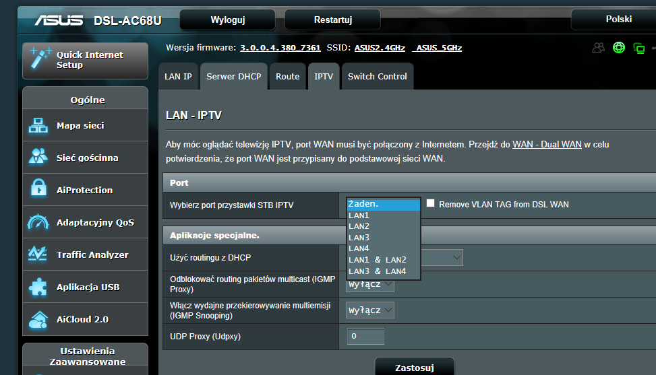Click the Wyloguj logout button

pyautogui.click(x=227, y=20)
